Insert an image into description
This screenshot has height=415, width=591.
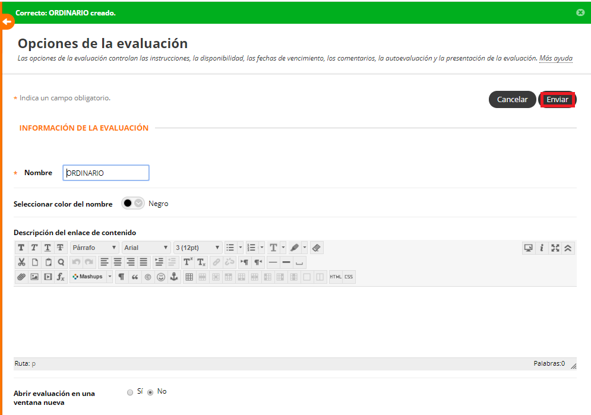pyautogui.click(x=34, y=277)
